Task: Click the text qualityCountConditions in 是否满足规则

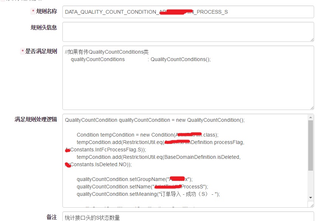Action: (98, 60)
